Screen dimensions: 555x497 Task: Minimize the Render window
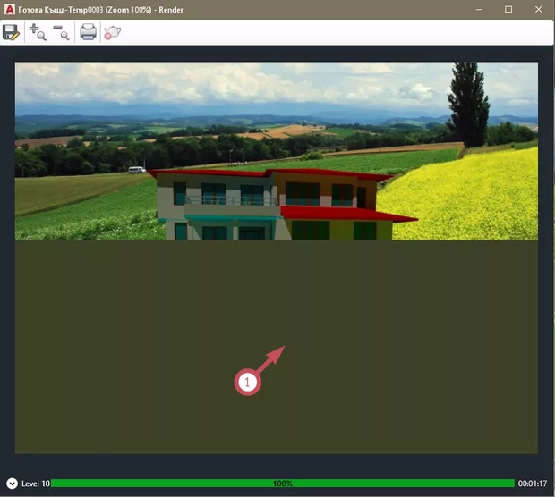click(479, 10)
